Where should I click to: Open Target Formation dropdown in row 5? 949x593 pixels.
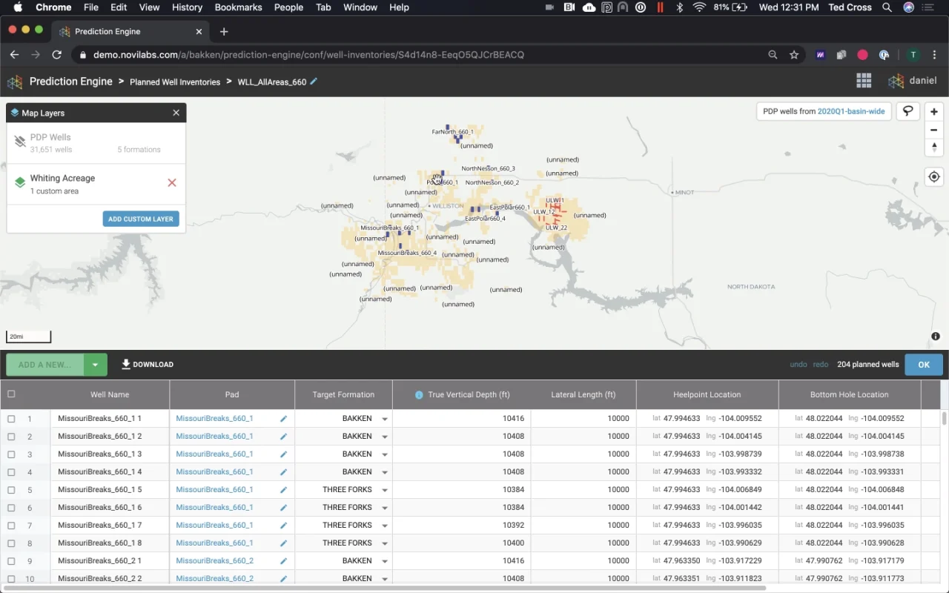point(385,490)
